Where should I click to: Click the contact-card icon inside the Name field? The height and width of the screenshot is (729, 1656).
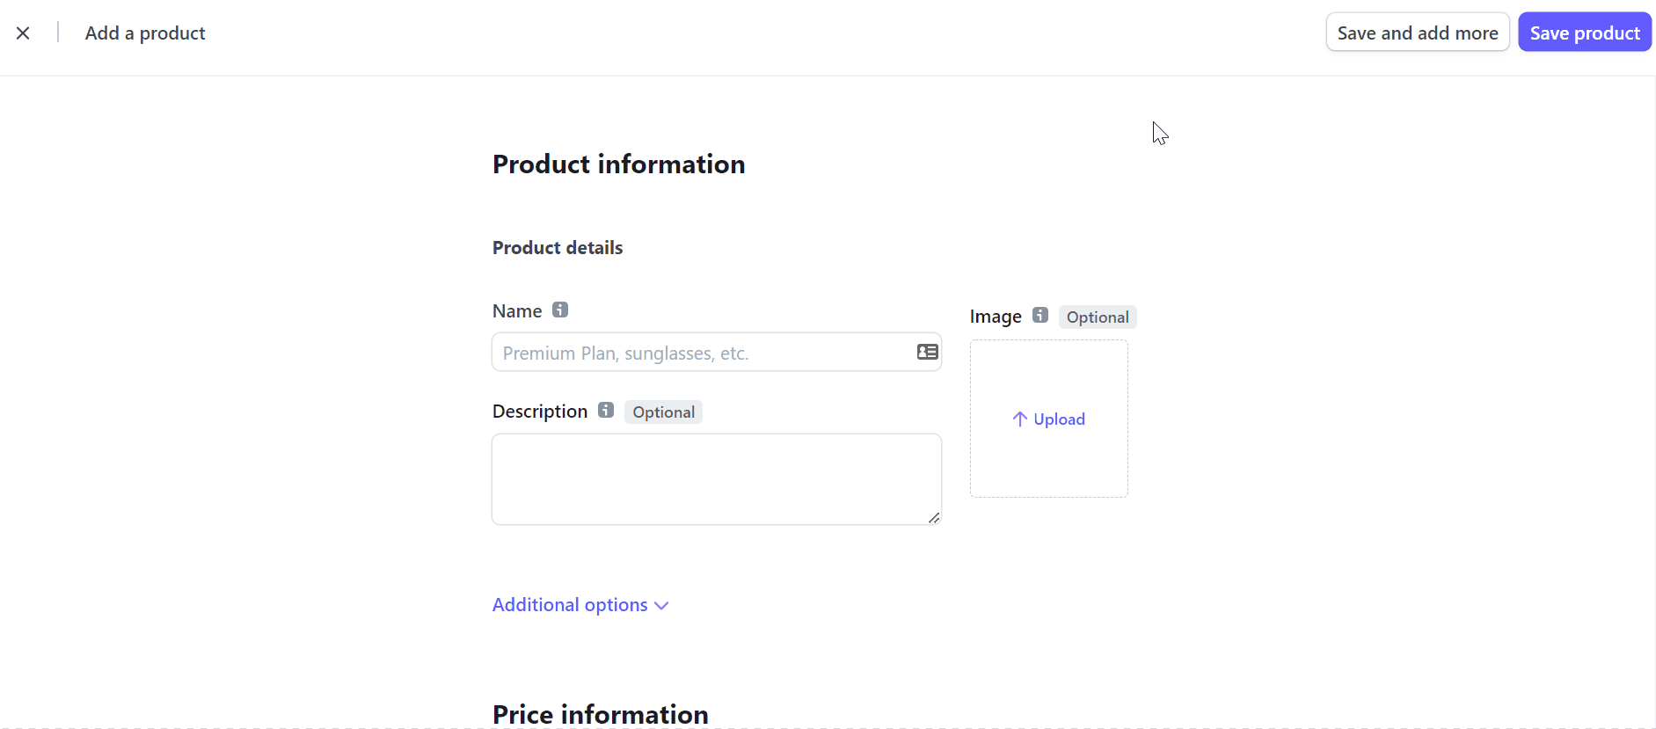(927, 352)
